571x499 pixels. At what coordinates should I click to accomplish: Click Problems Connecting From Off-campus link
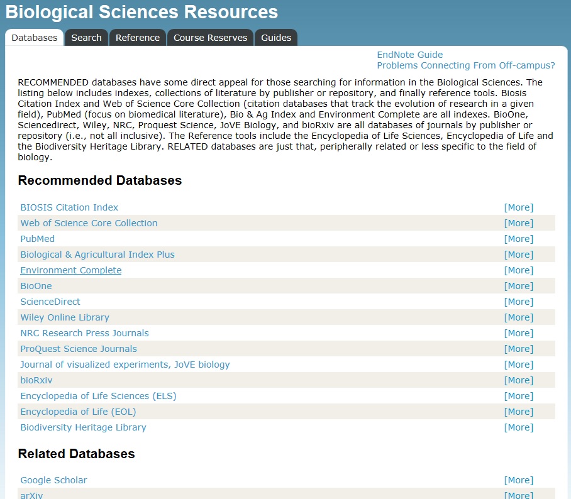pyautogui.click(x=466, y=65)
